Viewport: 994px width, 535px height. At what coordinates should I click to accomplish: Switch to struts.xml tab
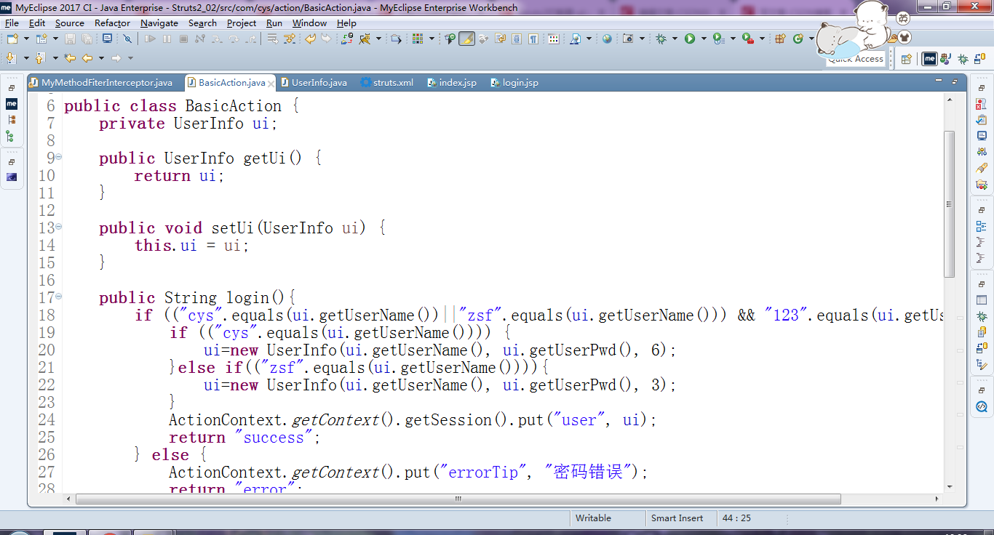coord(386,82)
